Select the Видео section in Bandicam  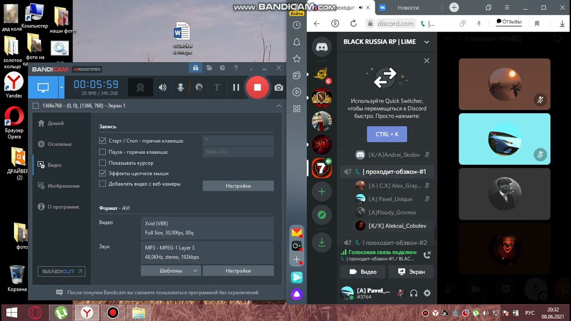[x=50, y=165]
